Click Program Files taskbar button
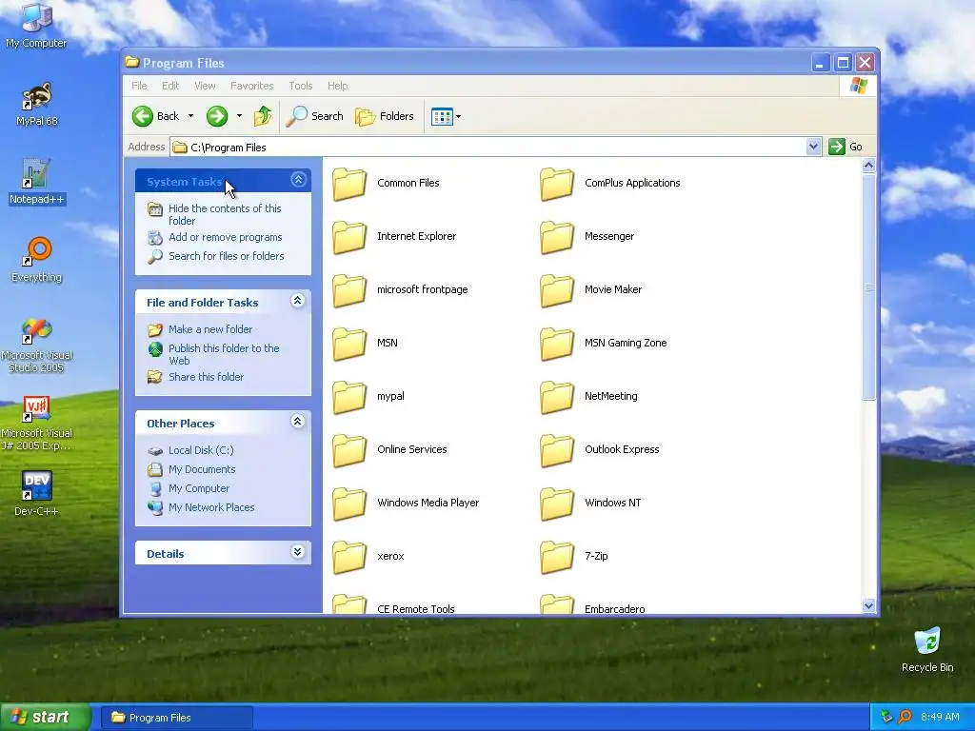 tap(176, 718)
